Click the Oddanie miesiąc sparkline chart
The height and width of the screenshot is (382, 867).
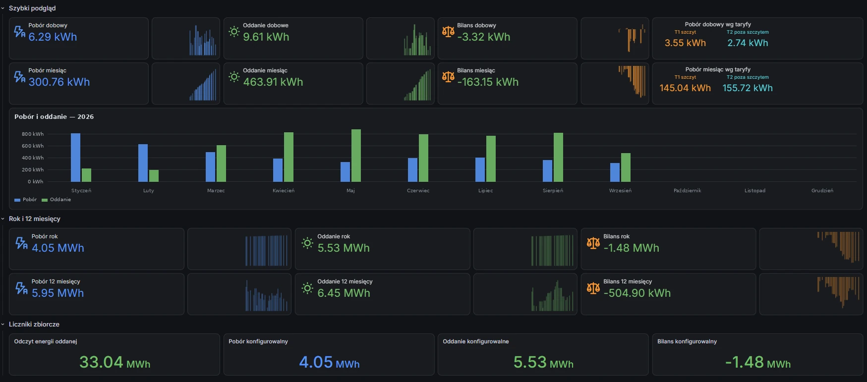417,84
